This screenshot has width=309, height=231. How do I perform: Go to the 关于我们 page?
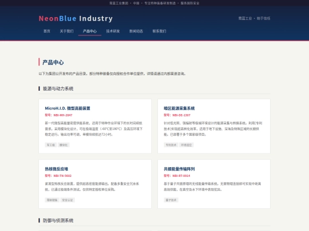pos(66,31)
